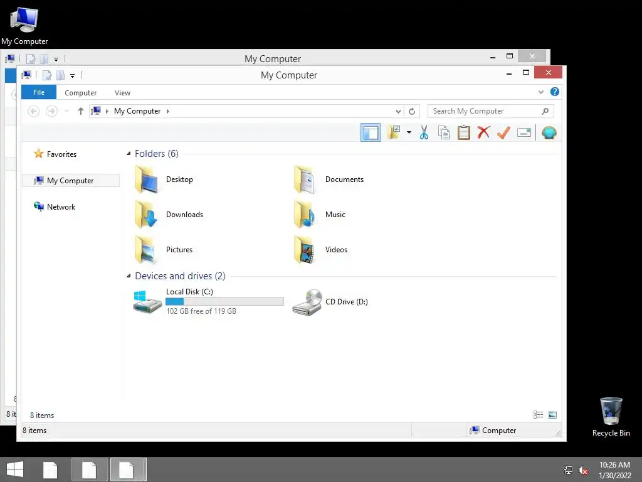Click the folder options icon in toolbar

coord(394,132)
